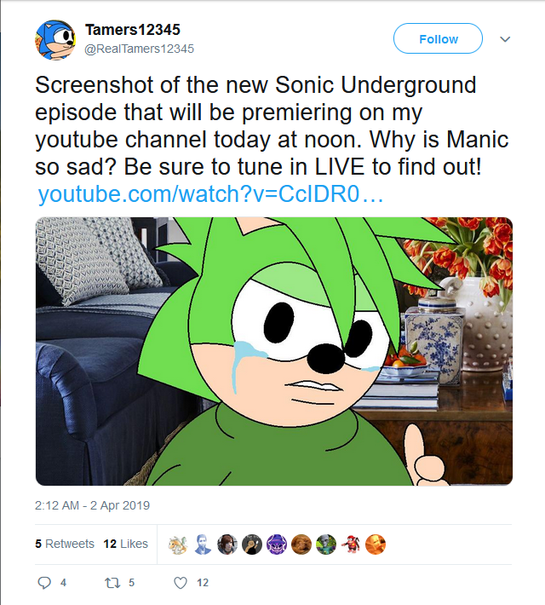Click the red character liker avatar
The width and height of the screenshot is (545, 605).
point(350,544)
